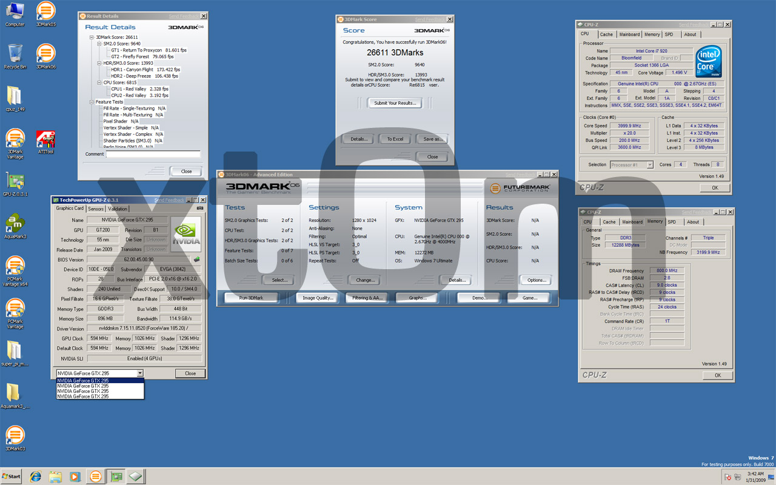Click the GPU-Z screenshot camera icon
Screen dimensions: 776x485
(x=200, y=208)
